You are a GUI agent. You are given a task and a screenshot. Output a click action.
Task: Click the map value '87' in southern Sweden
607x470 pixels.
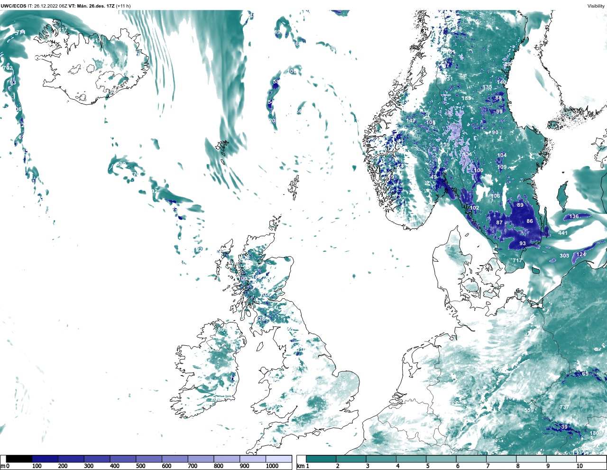pyautogui.click(x=499, y=222)
